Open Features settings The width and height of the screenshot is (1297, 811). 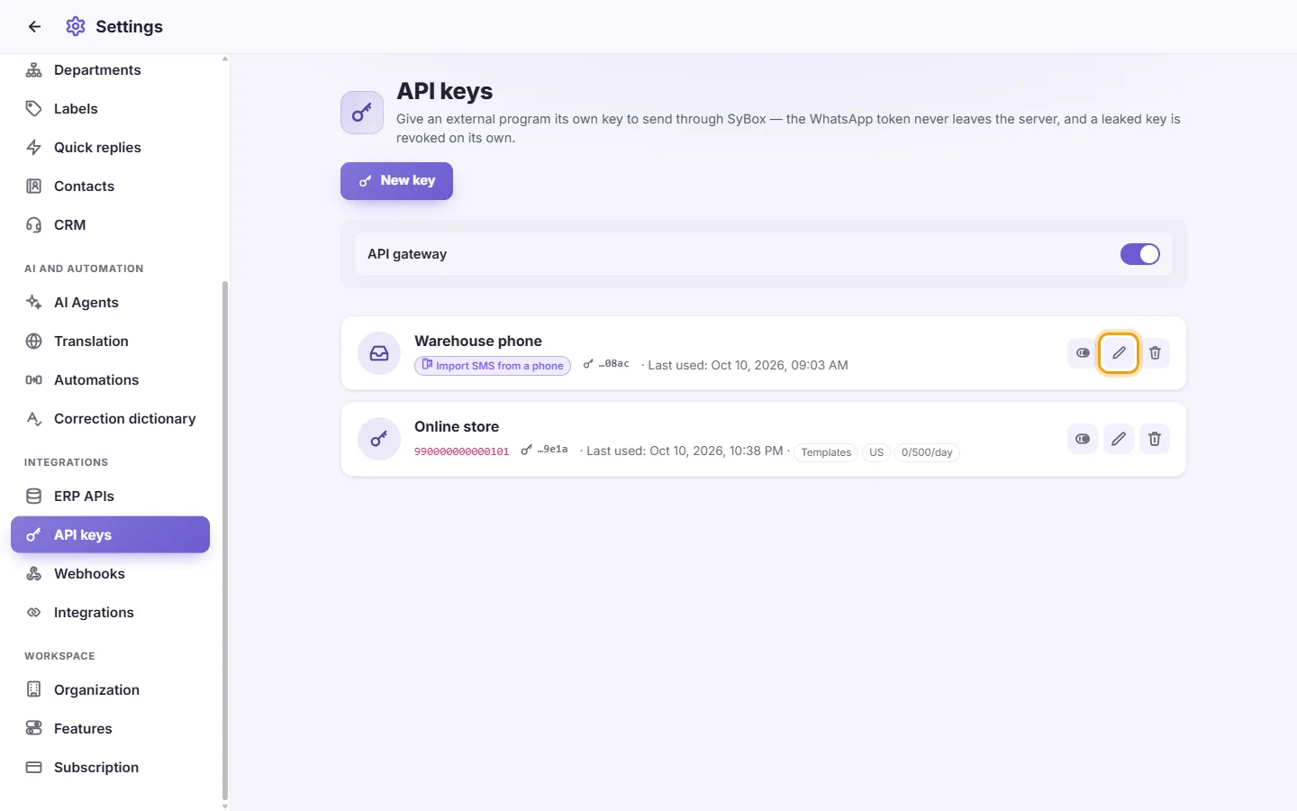110,729
